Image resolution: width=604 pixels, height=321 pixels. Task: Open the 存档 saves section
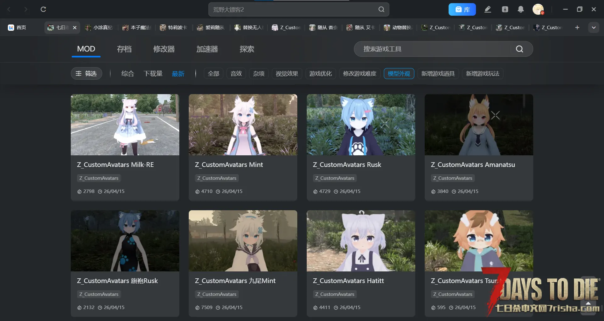coord(124,49)
